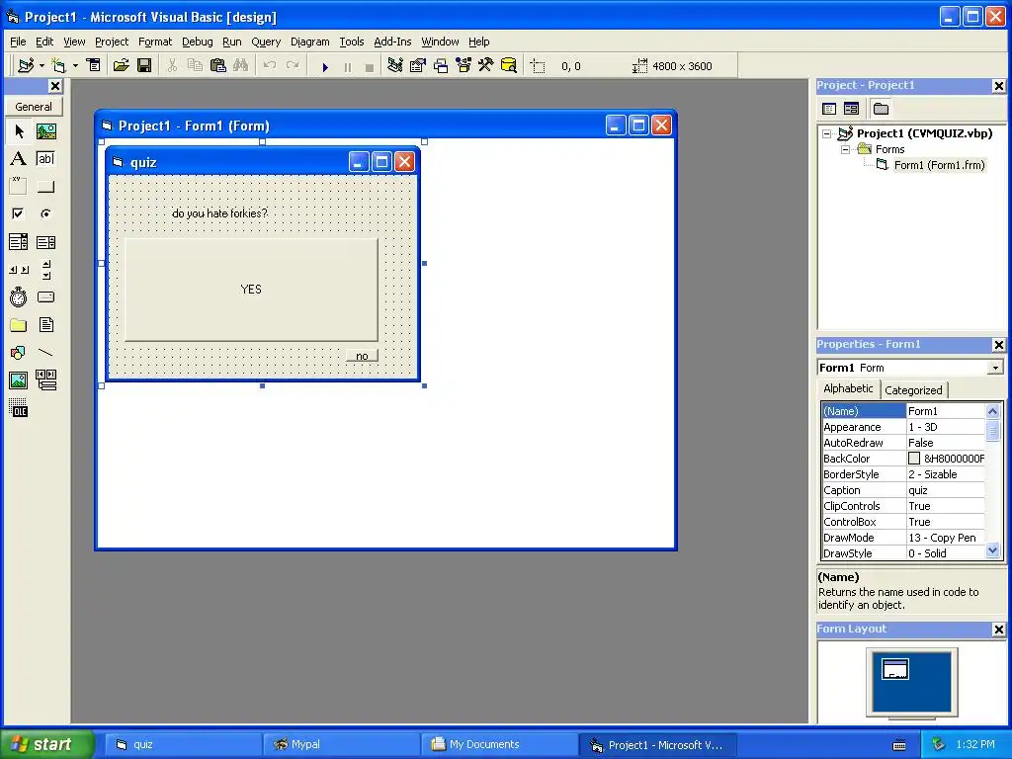Image resolution: width=1012 pixels, height=759 pixels.
Task: Open the Add-Ins menu
Action: [392, 42]
